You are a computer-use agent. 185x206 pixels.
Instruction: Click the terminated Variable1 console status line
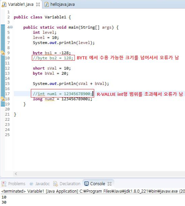93,191
